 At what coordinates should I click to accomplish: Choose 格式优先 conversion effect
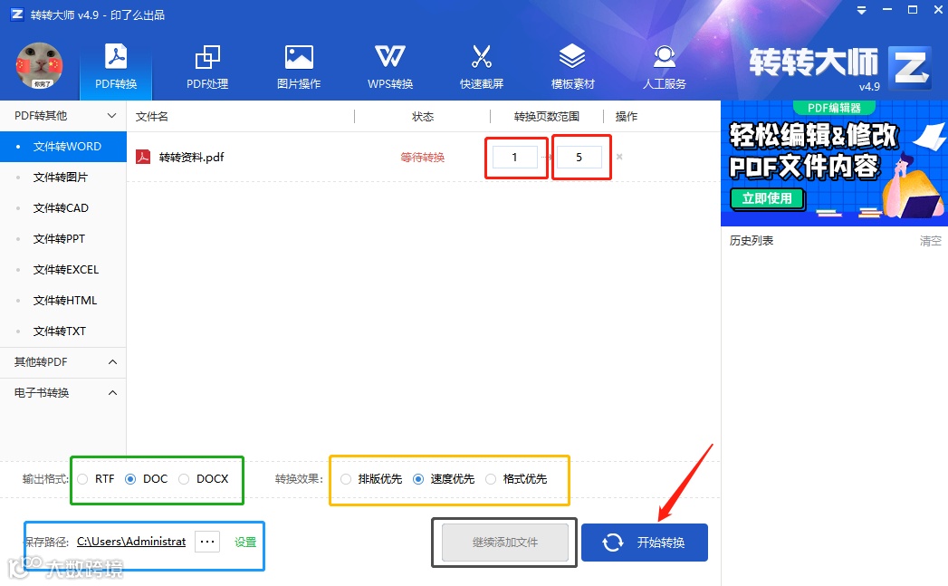tap(491, 479)
